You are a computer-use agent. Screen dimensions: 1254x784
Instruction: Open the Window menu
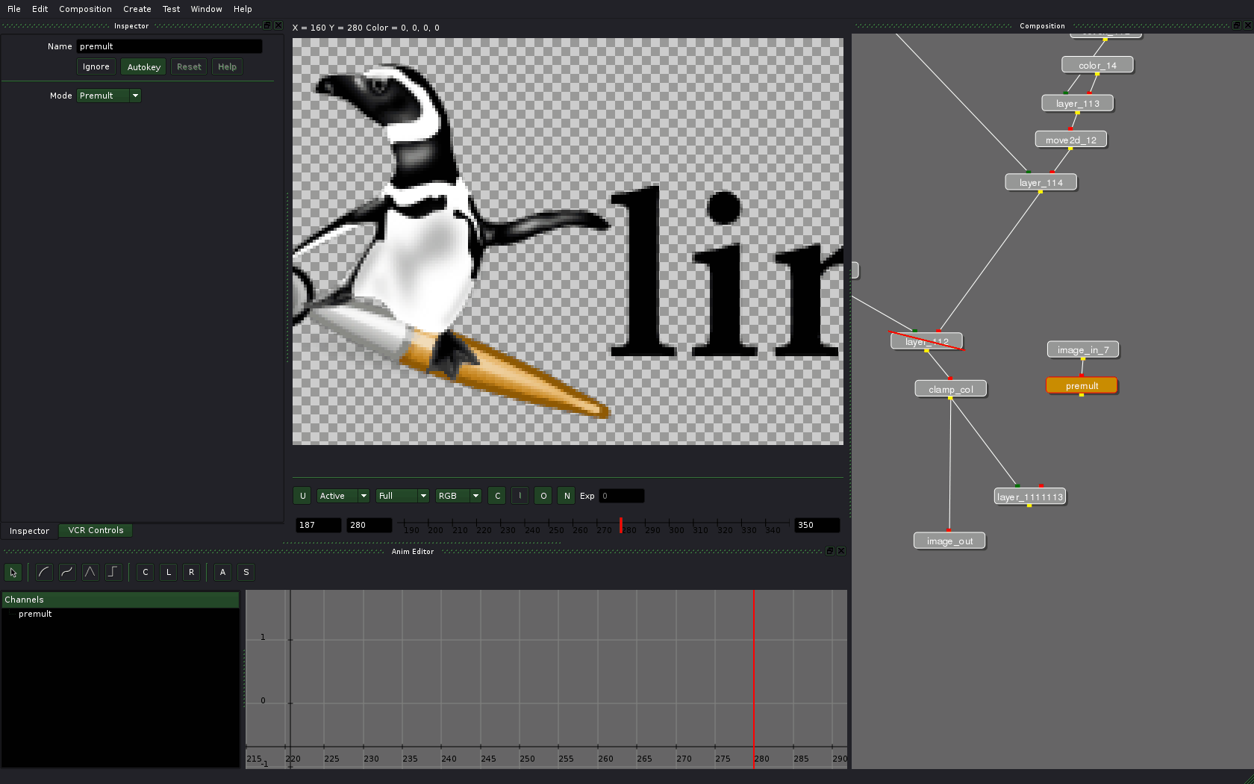(206, 9)
